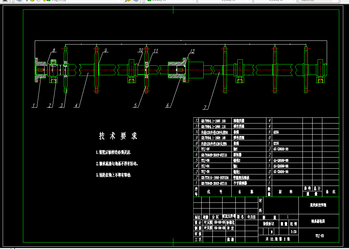The image size is (349, 249).
Task: Select the "链轮2" name cell
Action: tap(237, 160)
